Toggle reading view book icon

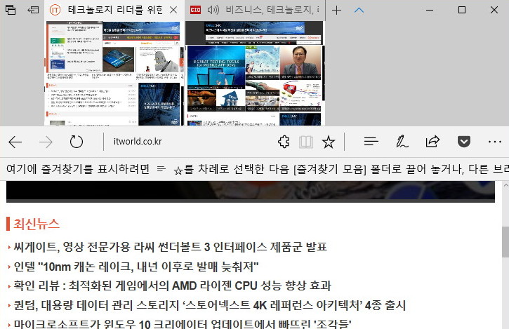pos(306,142)
